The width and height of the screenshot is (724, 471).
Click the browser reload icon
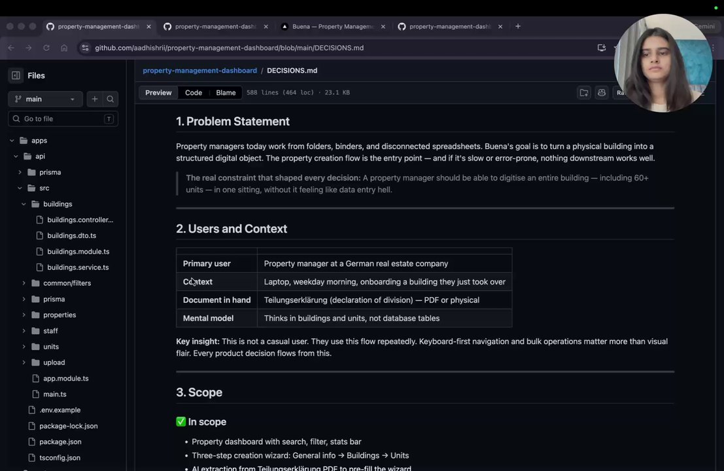[x=46, y=48]
